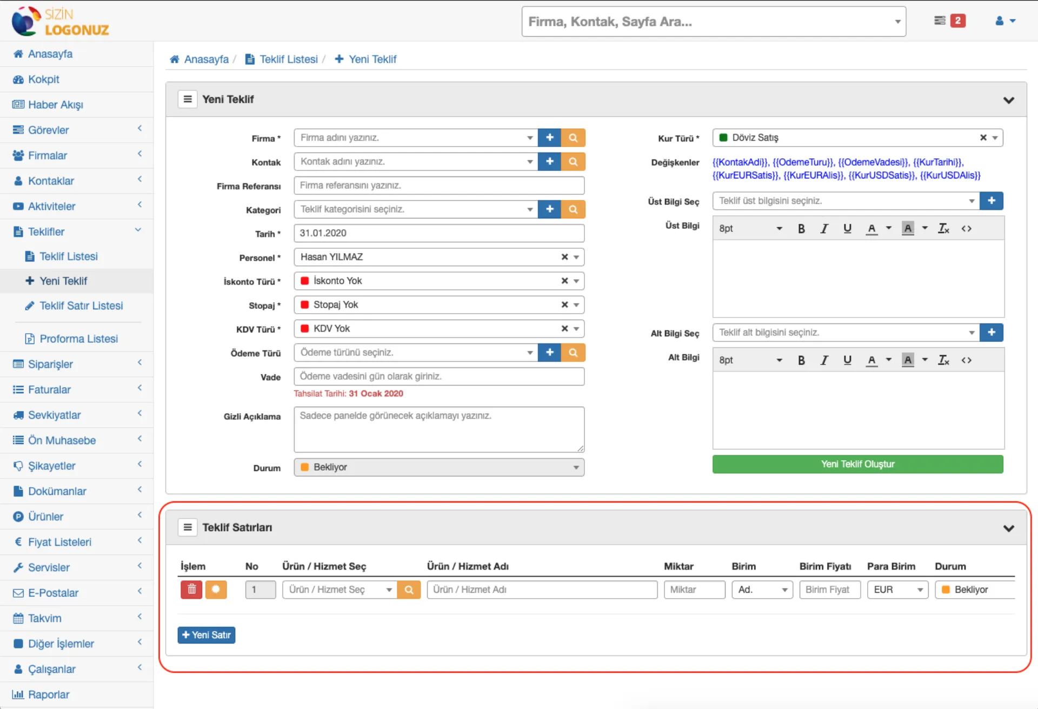
Task: Click the Tarih date field
Action: (x=439, y=233)
